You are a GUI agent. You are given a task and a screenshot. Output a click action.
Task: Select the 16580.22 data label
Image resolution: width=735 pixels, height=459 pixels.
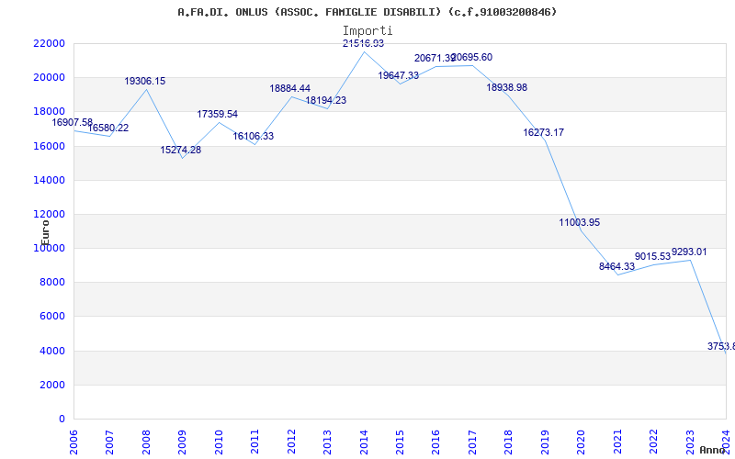[108, 129]
